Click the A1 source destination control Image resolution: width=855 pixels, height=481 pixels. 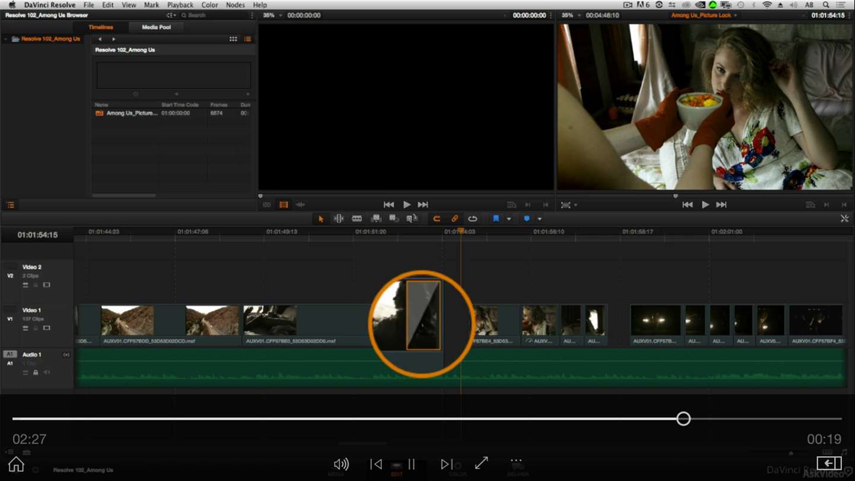click(x=9, y=355)
